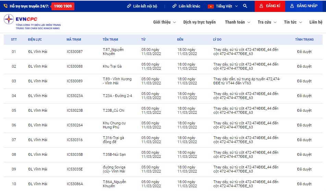Open the Tin tức menu

pyautogui.click(x=293, y=22)
